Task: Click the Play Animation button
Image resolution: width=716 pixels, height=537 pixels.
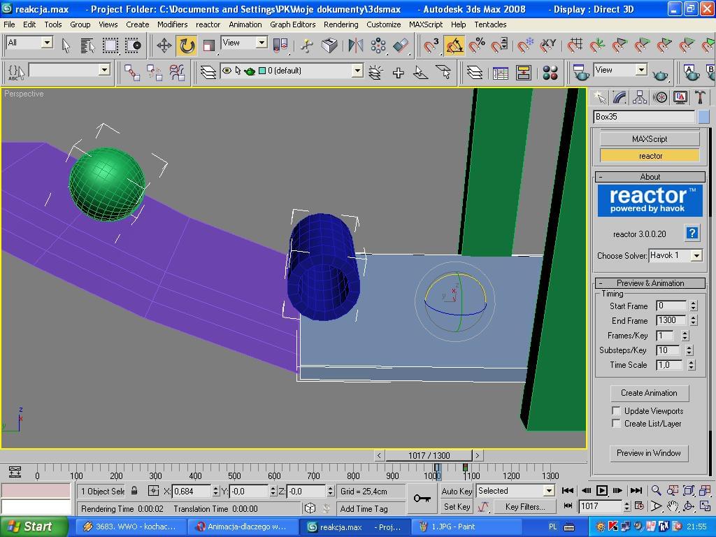Action: [602, 491]
